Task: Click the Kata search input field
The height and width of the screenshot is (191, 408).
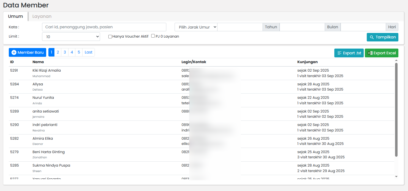Action: (104, 27)
